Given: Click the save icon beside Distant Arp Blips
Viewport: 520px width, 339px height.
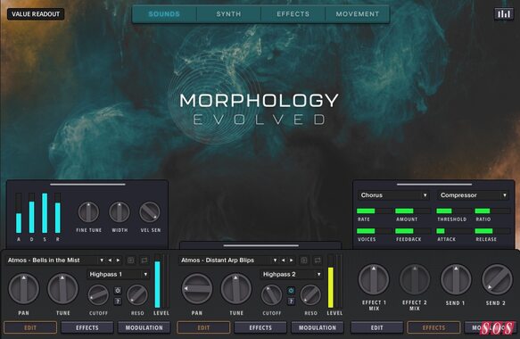Looking at the screenshot, I should (304, 260).
